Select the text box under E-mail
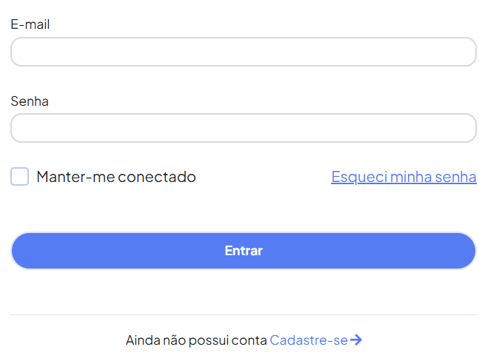 [243, 52]
